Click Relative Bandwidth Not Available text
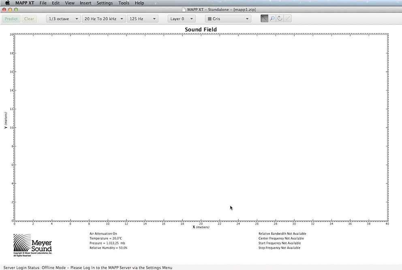The width and height of the screenshot is (402, 270). 282,234
